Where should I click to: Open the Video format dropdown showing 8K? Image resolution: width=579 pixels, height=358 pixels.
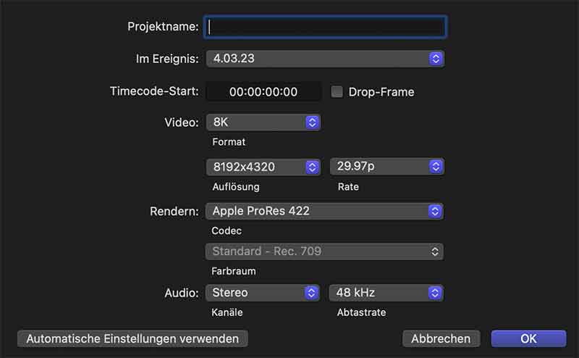coord(263,122)
